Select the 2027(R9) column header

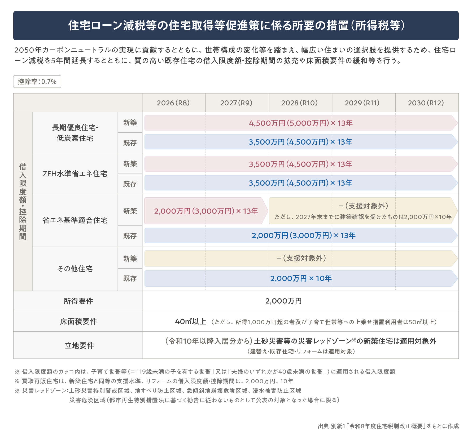[237, 103]
